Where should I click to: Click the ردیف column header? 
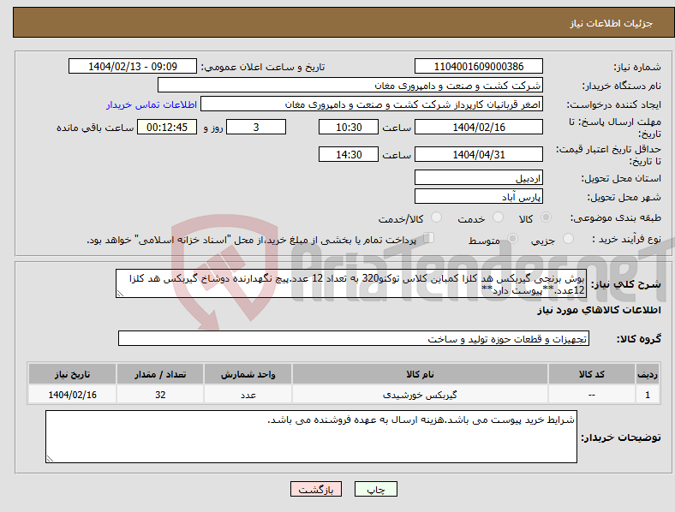coord(648,374)
